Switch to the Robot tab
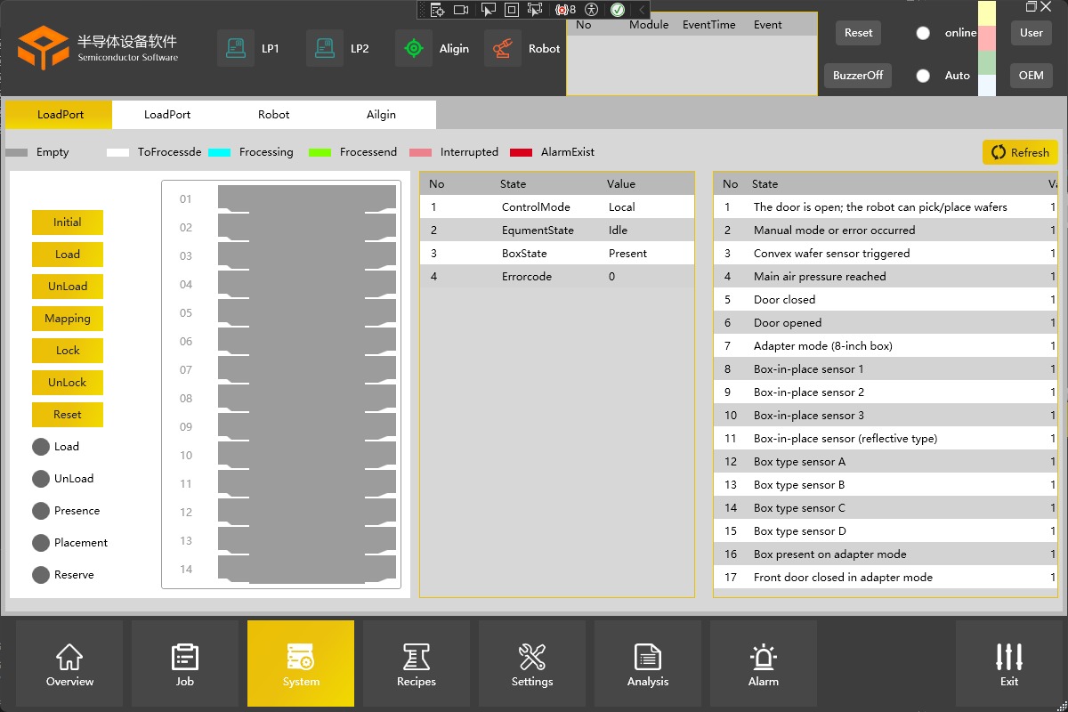This screenshot has width=1068, height=712. 274,115
